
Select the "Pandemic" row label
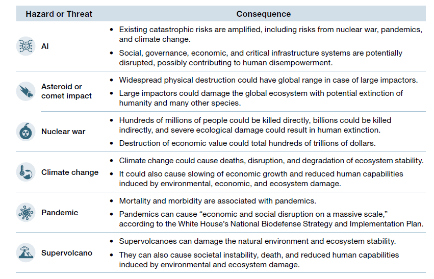(x=60, y=212)
